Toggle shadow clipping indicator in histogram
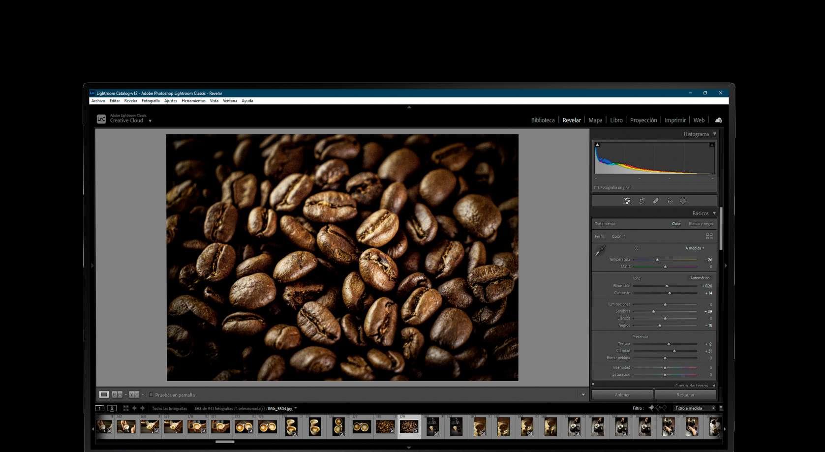 (x=597, y=145)
